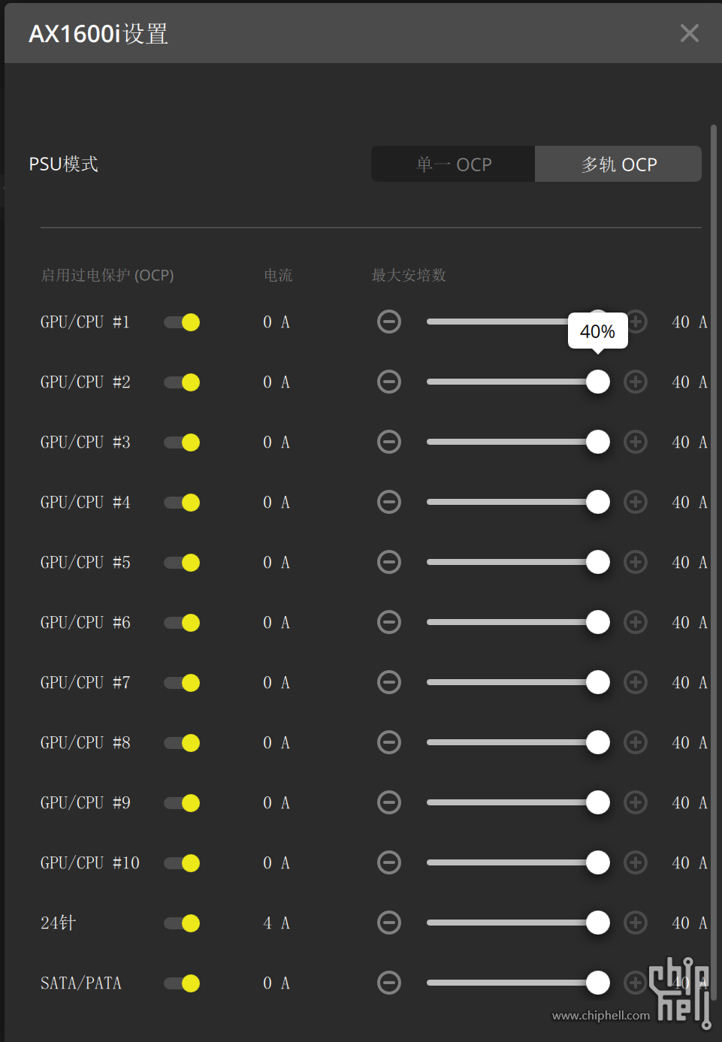Increase max amperage for GPU/CPU #10
Image resolution: width=722 pixels, height=1042 pixels.
pyautogui.click(x=636, y=862)
